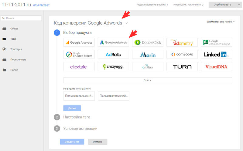Screen dimensions: 243x151
Task: Click the GTM-TMXD27 container ID link
Action: click(x=41, y=5)
